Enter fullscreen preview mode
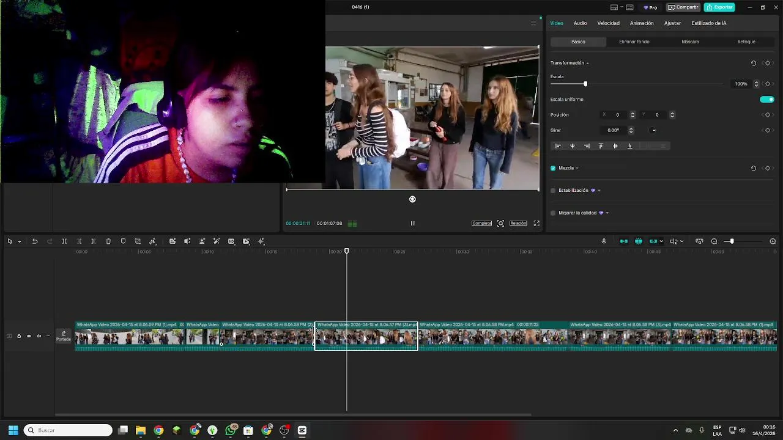 536,224
